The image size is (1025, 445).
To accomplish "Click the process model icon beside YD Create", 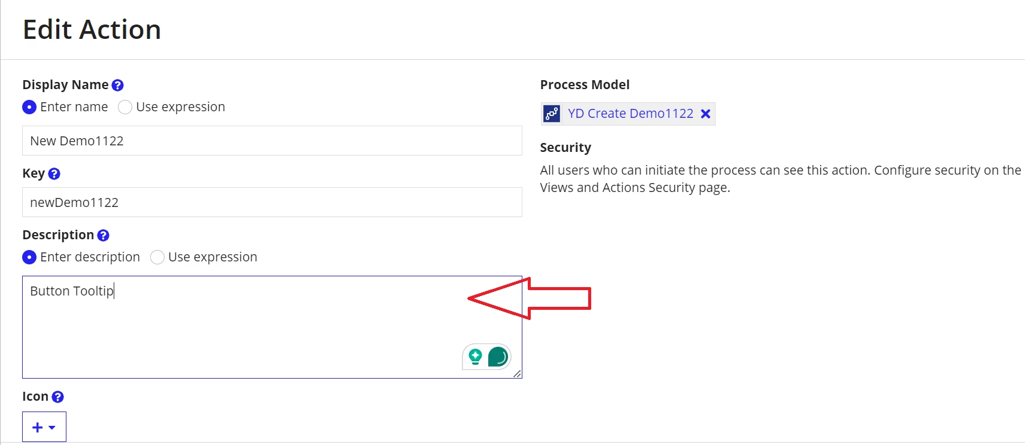I will [552, 114].
